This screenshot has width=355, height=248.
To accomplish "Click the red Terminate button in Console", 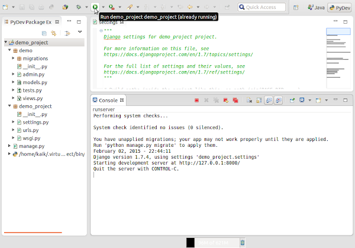I will coord(197,101).
